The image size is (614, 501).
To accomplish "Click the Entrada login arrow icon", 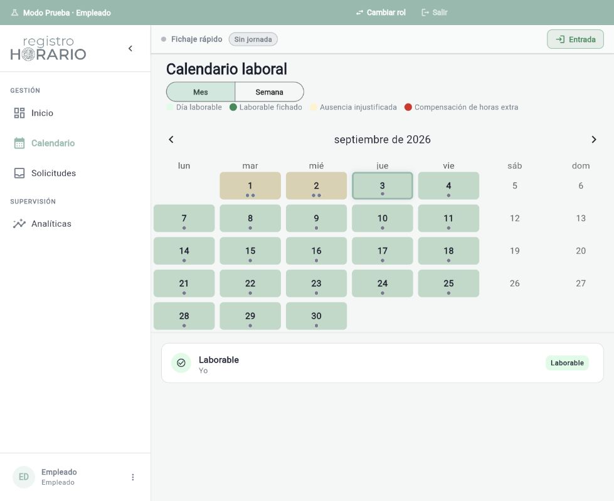I will coord(560,39).
